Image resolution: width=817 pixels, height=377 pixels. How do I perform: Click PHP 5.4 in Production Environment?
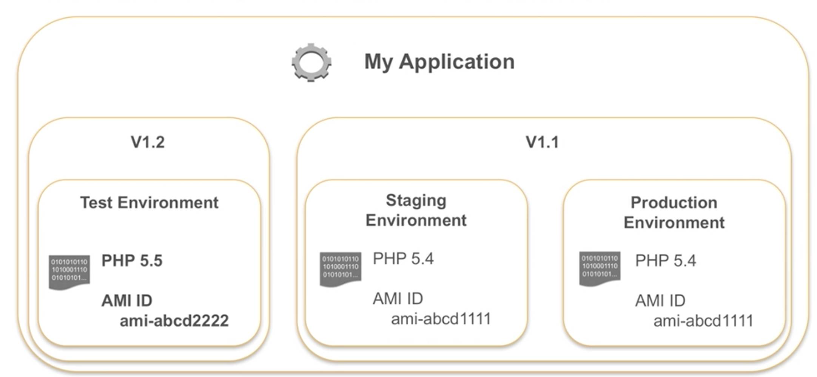666,261
